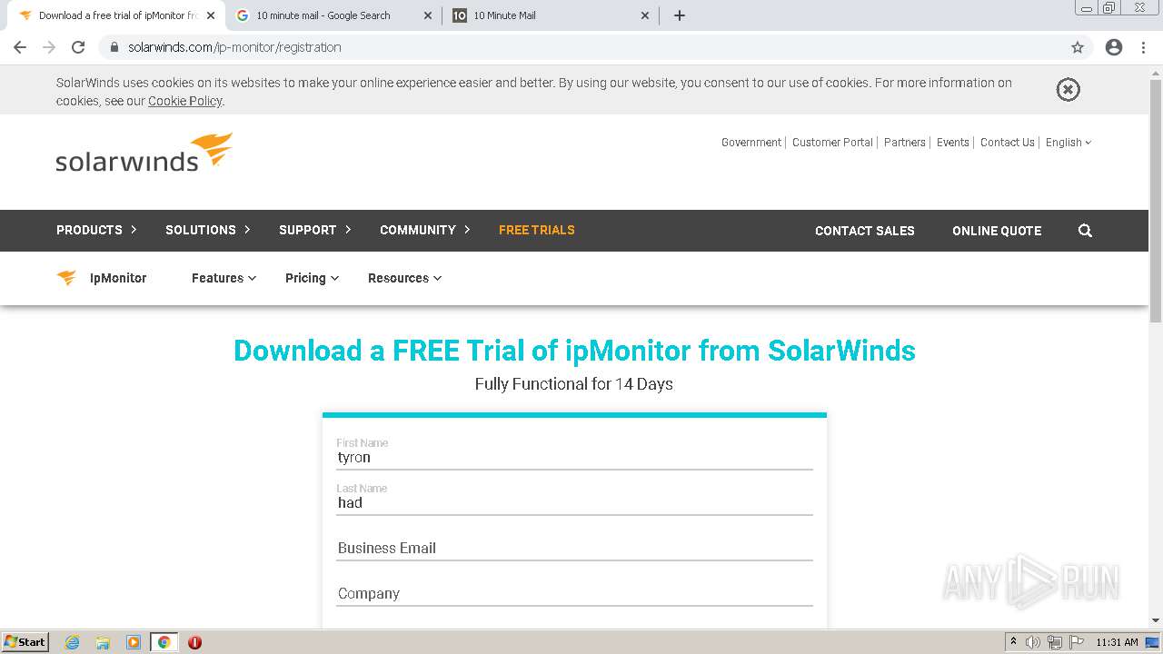The width and height of the screenshot is (1163, 654).
Task: Show hidden tray icons arrow
Action: click(1014, 642)
